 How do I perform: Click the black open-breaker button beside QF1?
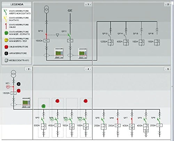(18, 84)
